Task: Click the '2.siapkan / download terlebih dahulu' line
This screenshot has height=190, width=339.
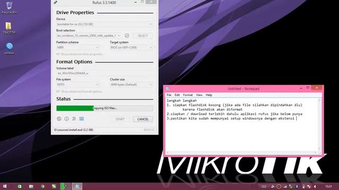Action: tap(234, 114)
